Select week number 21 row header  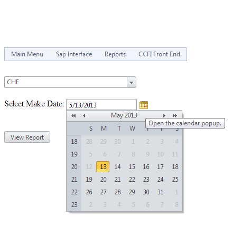pyautogui.click(x=74, y=180)
